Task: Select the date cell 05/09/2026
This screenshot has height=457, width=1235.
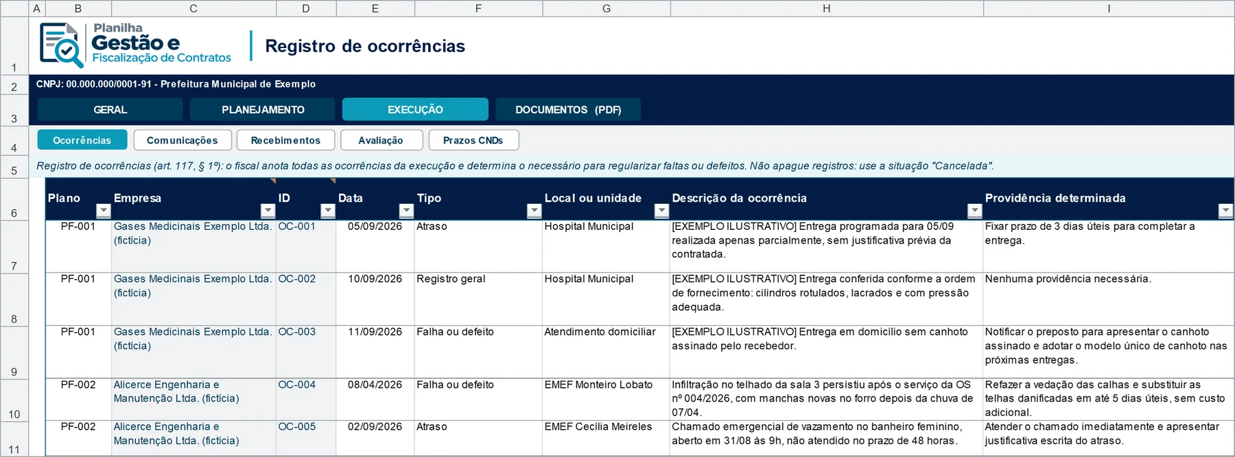Action: pos(375,246)
